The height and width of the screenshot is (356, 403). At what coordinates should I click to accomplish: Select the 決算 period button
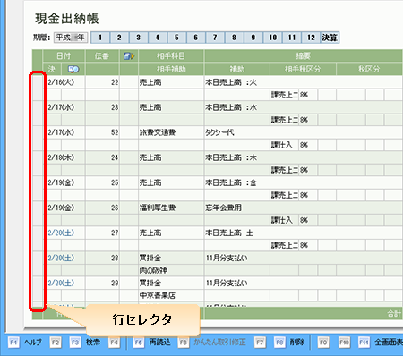click(330, 38)
